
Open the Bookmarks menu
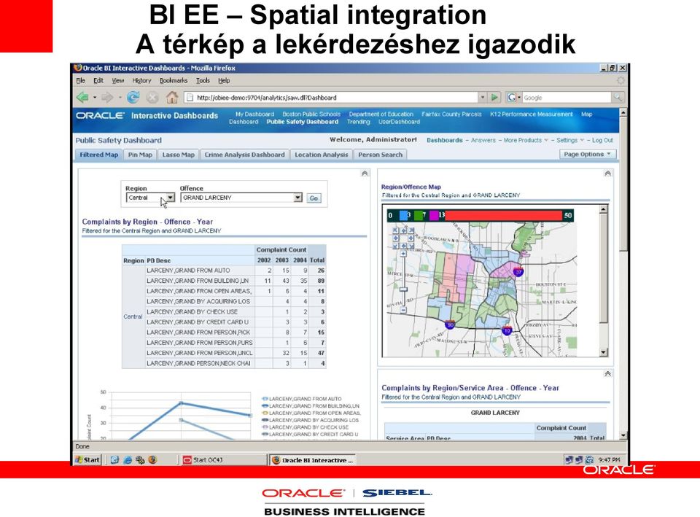tap(174, 81)
